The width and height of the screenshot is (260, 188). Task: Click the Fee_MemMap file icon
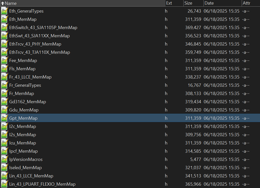pos(4,61)
